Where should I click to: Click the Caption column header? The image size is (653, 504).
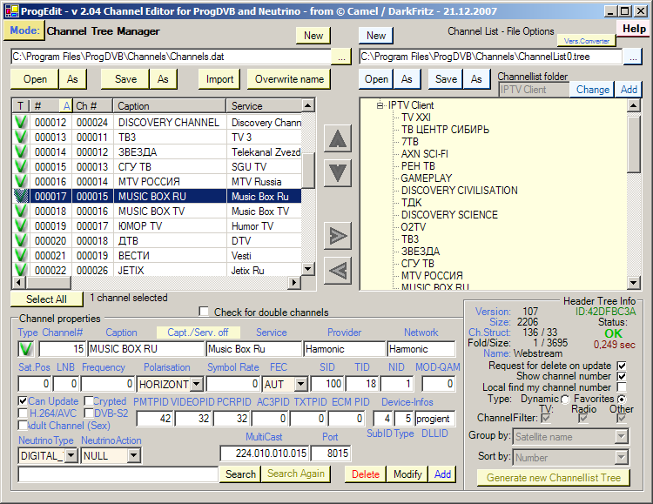[170, 106]
